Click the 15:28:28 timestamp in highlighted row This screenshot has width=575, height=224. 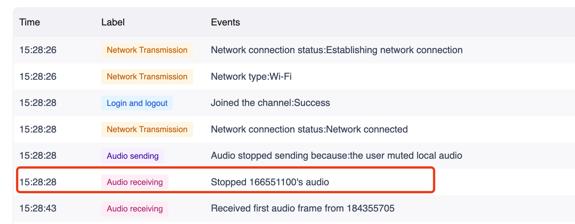click(x=38, y=182)
